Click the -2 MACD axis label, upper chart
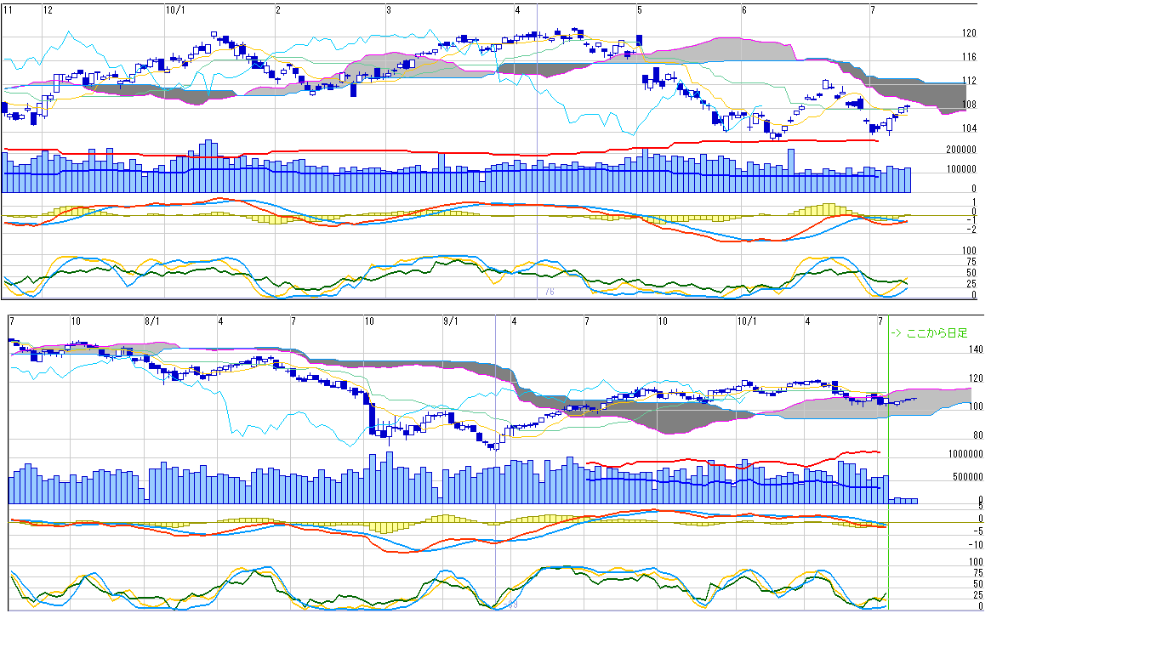 [x=971, y=230]
